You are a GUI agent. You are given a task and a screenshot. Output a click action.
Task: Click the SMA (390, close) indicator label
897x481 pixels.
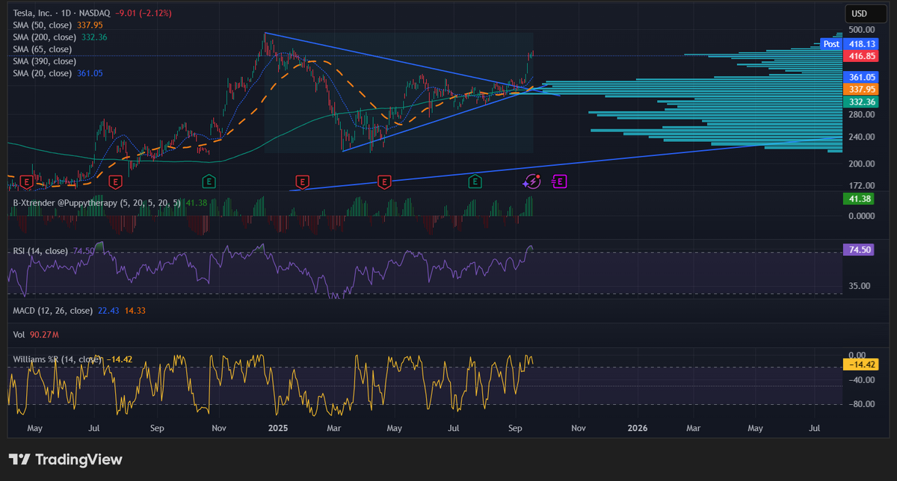(46, 61)
